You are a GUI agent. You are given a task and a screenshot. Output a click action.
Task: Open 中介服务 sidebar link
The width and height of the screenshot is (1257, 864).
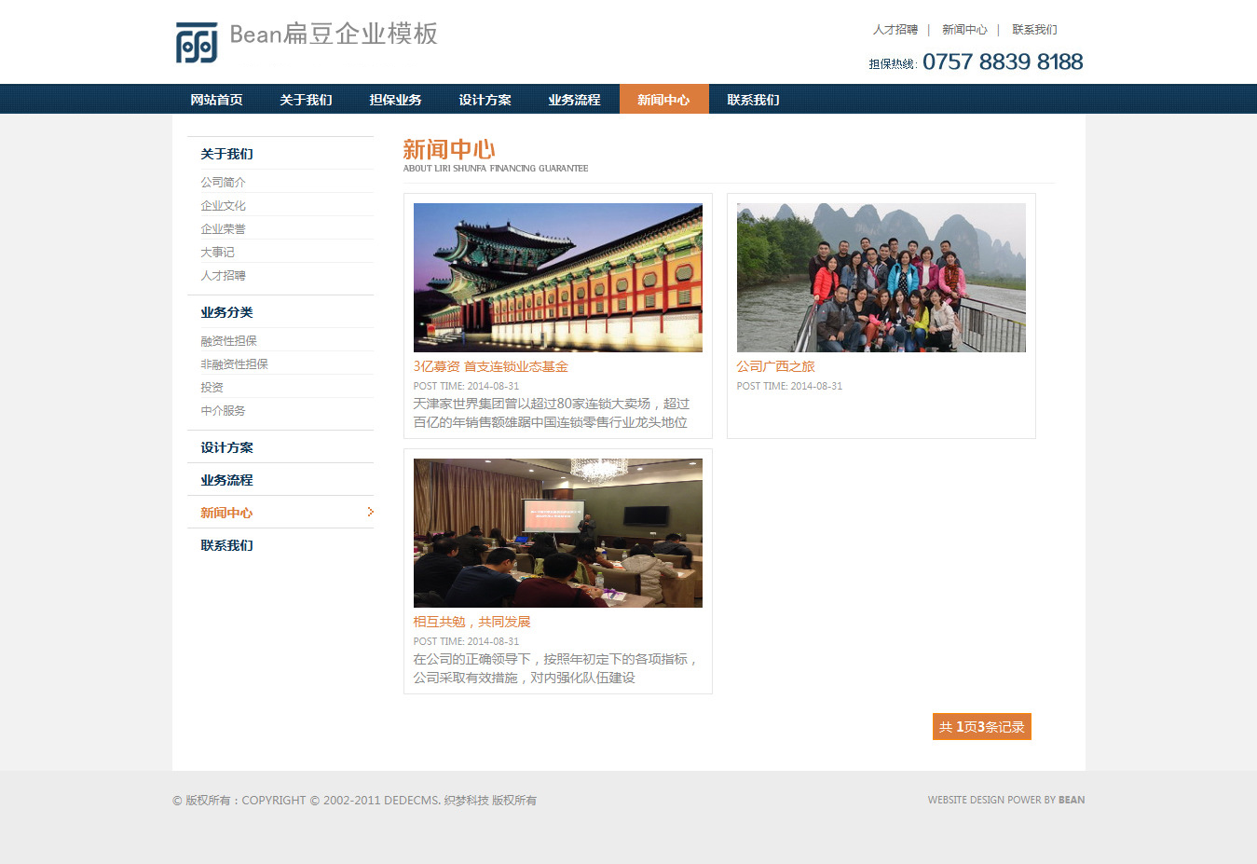(x=223, y=410)
